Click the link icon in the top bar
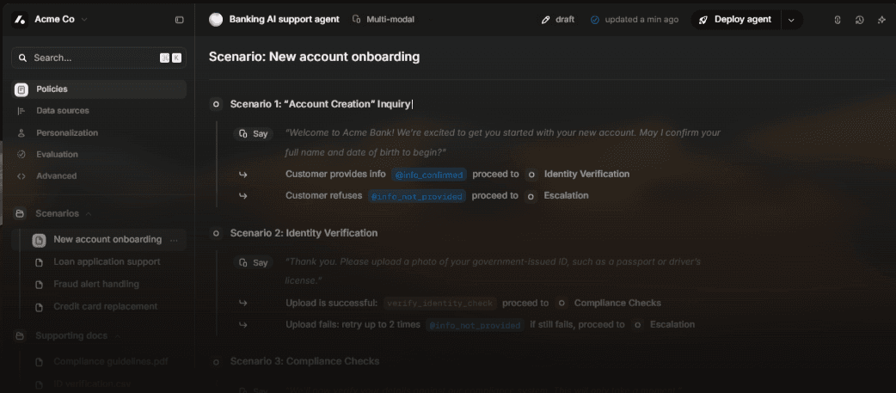This screenshot has height=393, width=896. (838, 20)
